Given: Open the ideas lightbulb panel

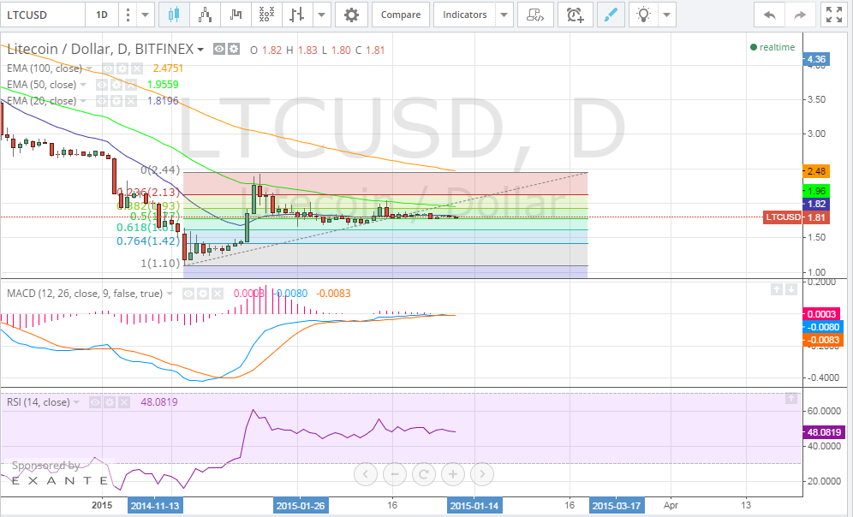Looking at the screenshot, I should tap(642, 15).
